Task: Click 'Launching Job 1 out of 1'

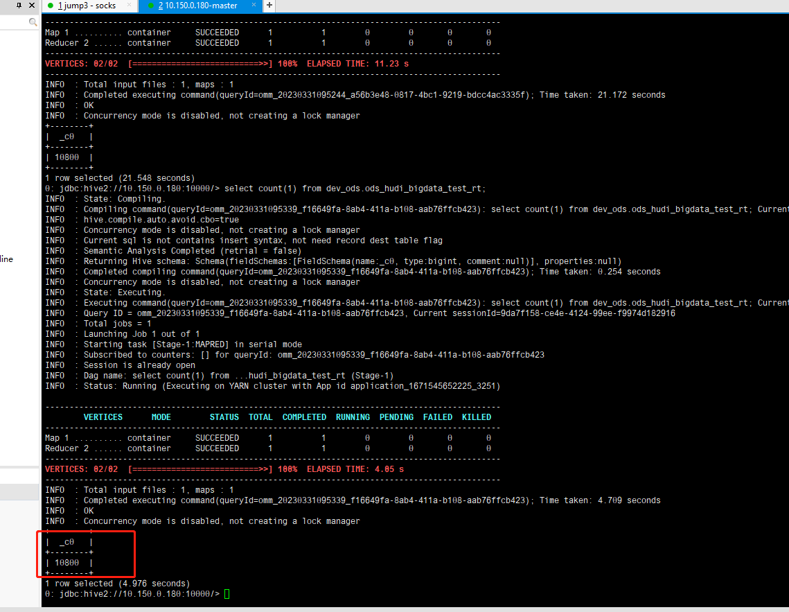Action: 141,334
